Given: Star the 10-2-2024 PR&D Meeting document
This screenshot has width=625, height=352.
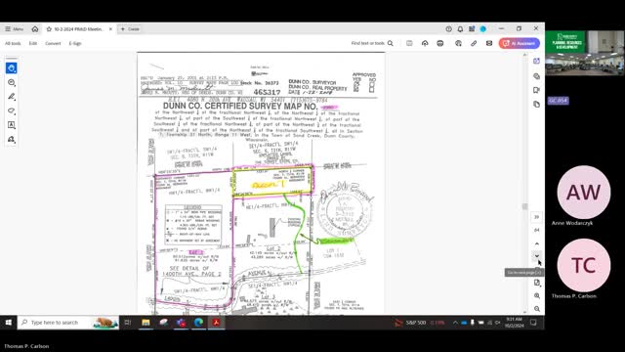Looking at the screenshot, I should tap(49, 29).
